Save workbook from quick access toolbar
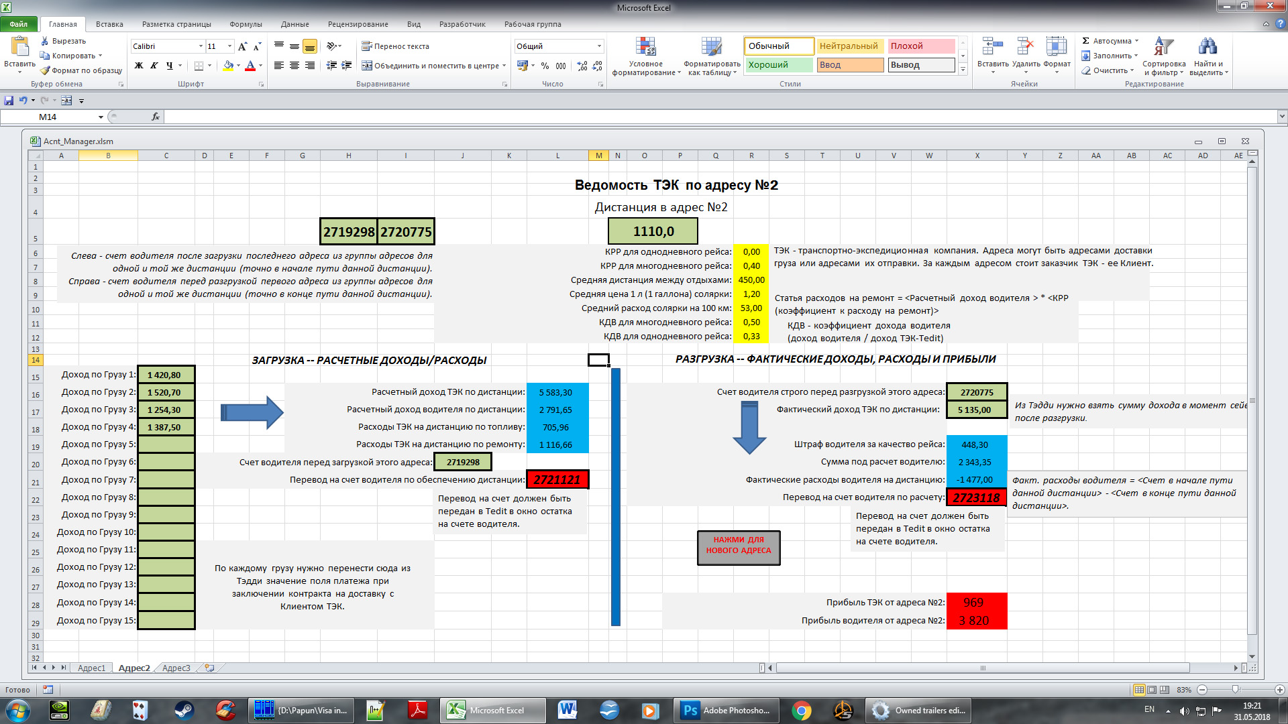The width and height of the screenshot is (1288, 724). (9, 101)
